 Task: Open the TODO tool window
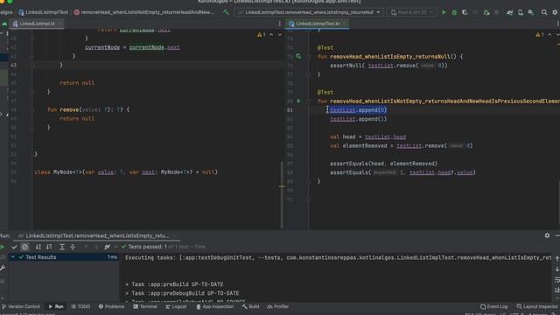click(x=80, y=306)
